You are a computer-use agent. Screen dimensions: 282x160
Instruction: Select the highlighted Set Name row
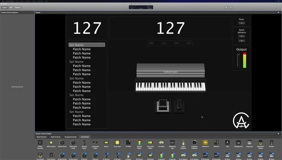point(87,45)
